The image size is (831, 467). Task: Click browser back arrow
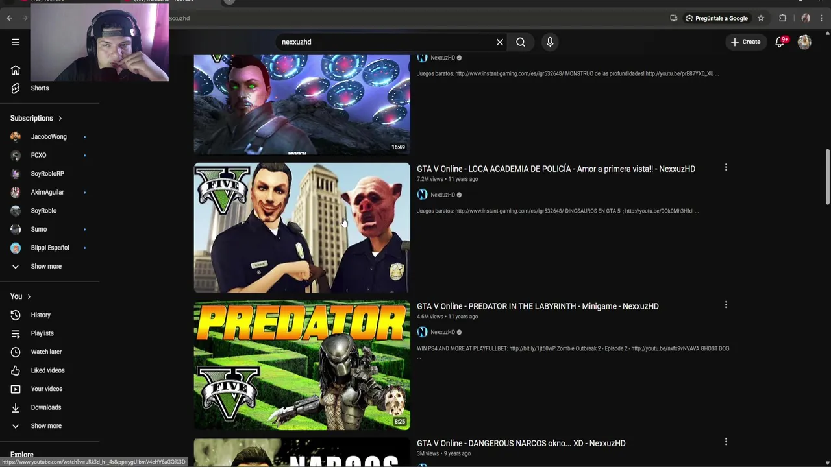[10, 18]
